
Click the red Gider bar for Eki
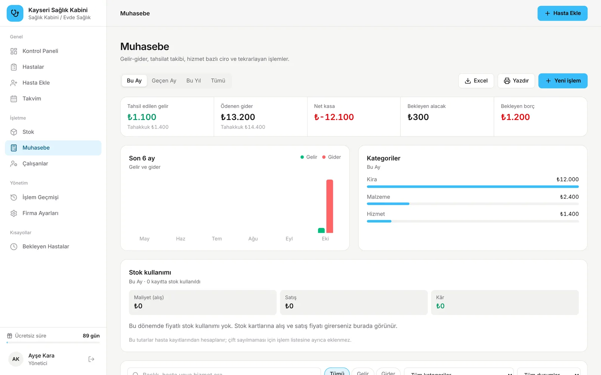tap(330, 206)
